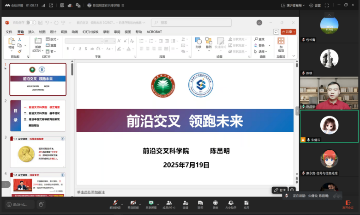Open the Chat (聊天) icon
The height and width of the screenshot is (215, 360).
(x=200, y=204)
